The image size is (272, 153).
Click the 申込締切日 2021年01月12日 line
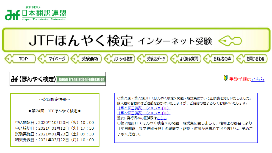(x=54, y=128)
